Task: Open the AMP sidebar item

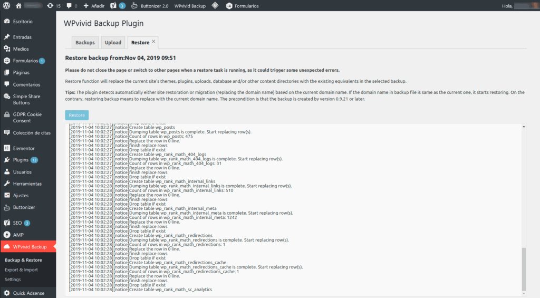Action: (x=18, y=235)
